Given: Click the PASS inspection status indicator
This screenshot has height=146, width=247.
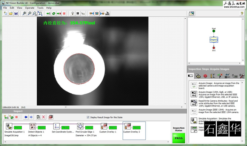Looking at the screenshot, I should click(179, 138).
